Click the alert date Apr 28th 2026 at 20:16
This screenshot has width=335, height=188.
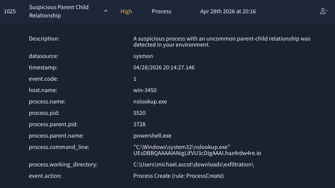228,11
